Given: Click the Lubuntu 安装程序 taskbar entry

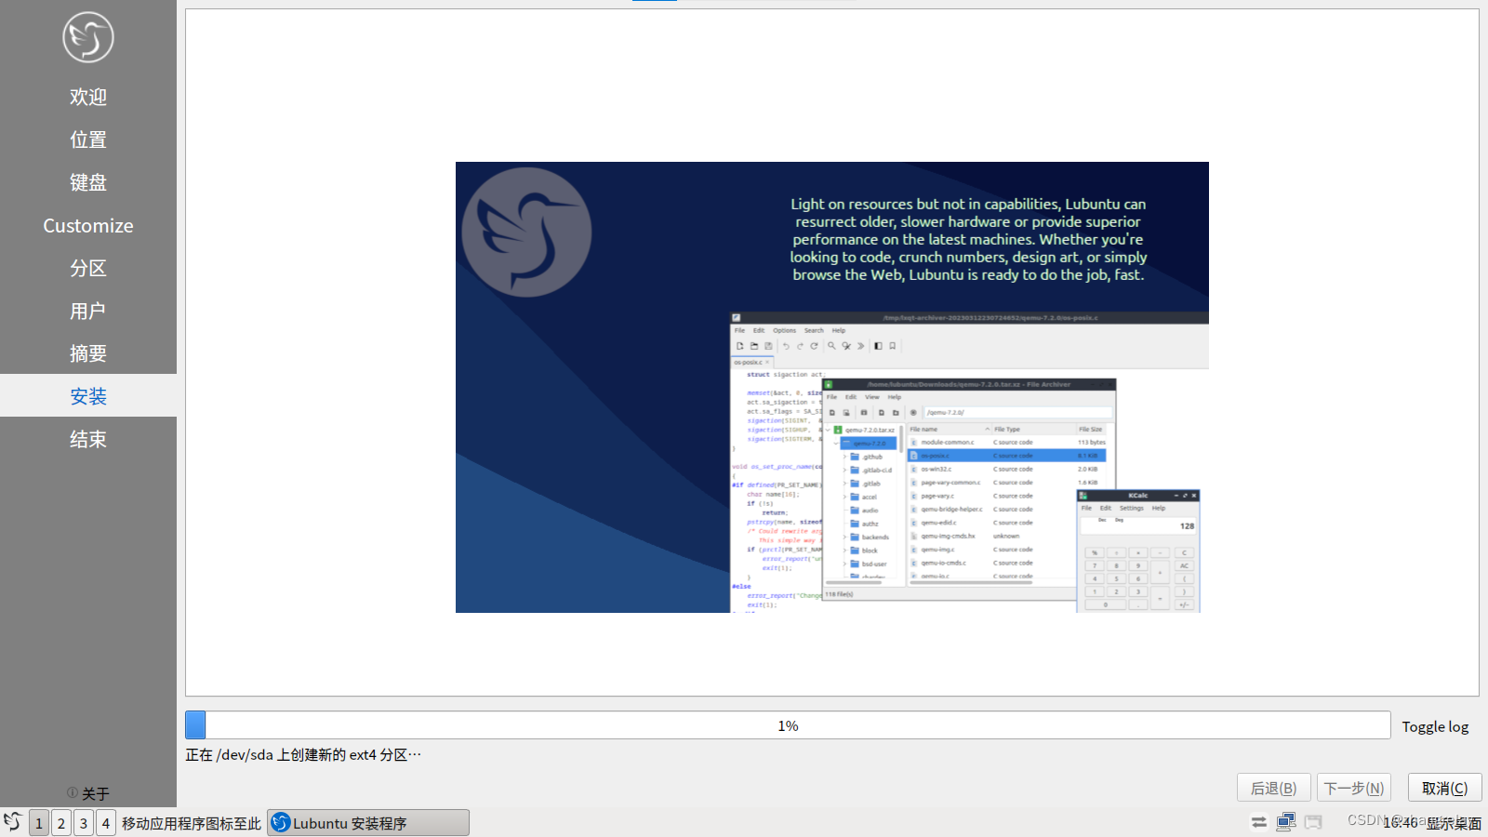Looking at the screenshot, I should click(368, 823).
